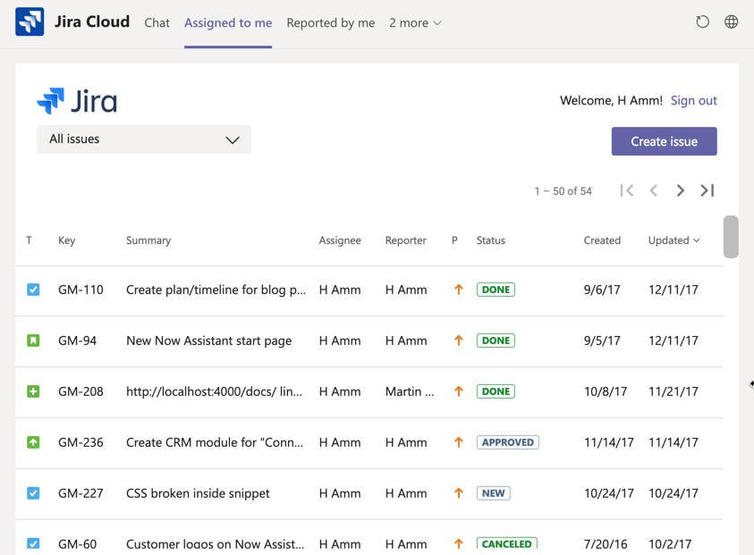The image size is (754, 555).
Task: Sort by the Updated column header
Action: pos(674,240)
